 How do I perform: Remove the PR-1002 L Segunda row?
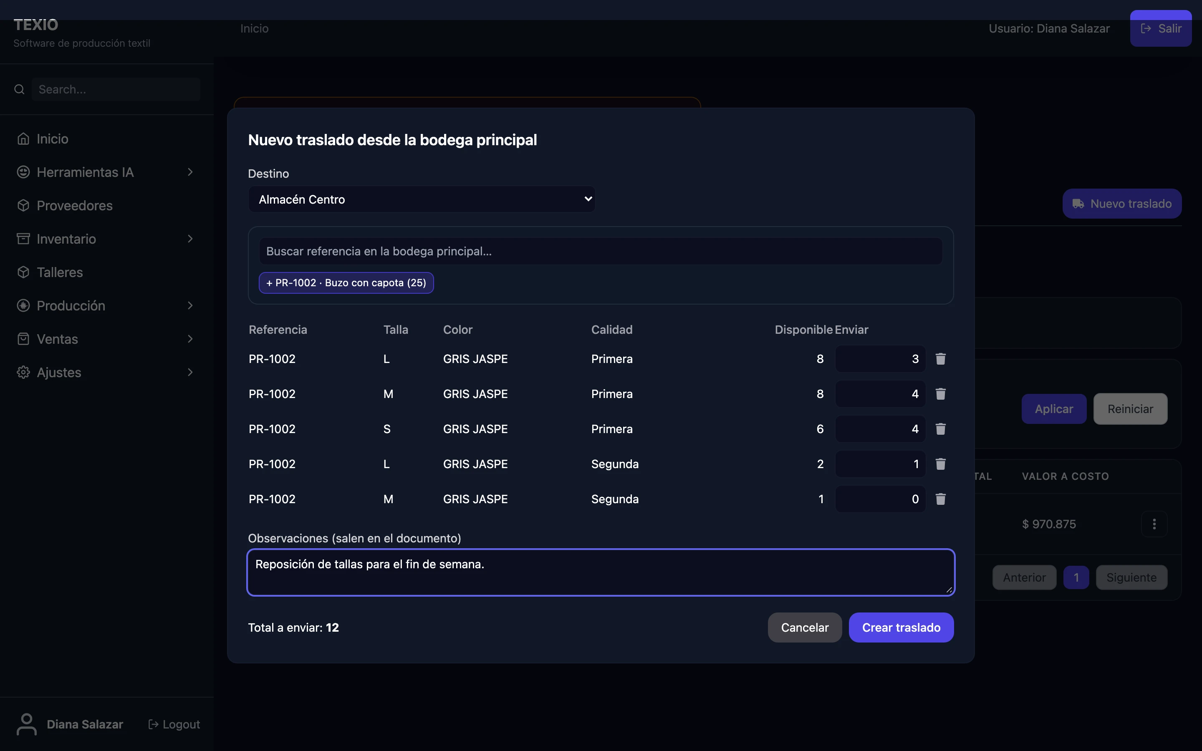(x=940, y=464)
